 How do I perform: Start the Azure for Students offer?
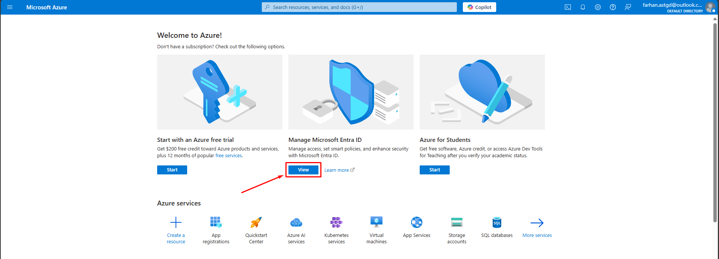click(x=434, y=170)
